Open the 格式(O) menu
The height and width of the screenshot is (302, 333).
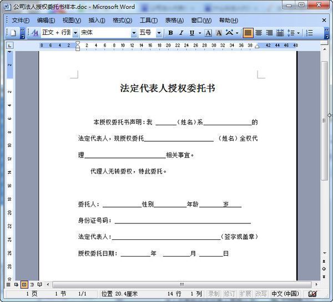(122, 21)
